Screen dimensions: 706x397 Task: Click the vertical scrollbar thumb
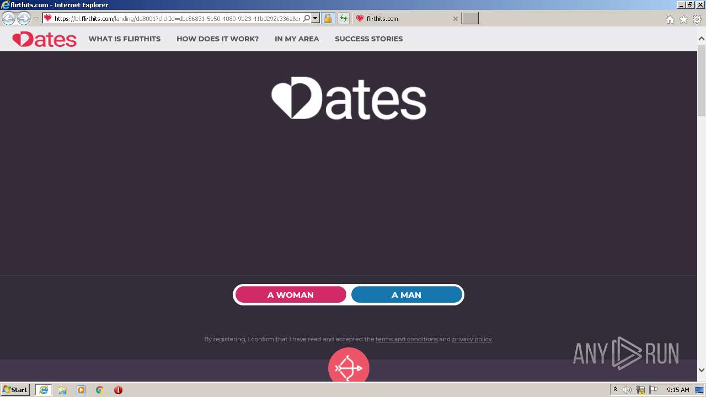(x=702, y=81)
